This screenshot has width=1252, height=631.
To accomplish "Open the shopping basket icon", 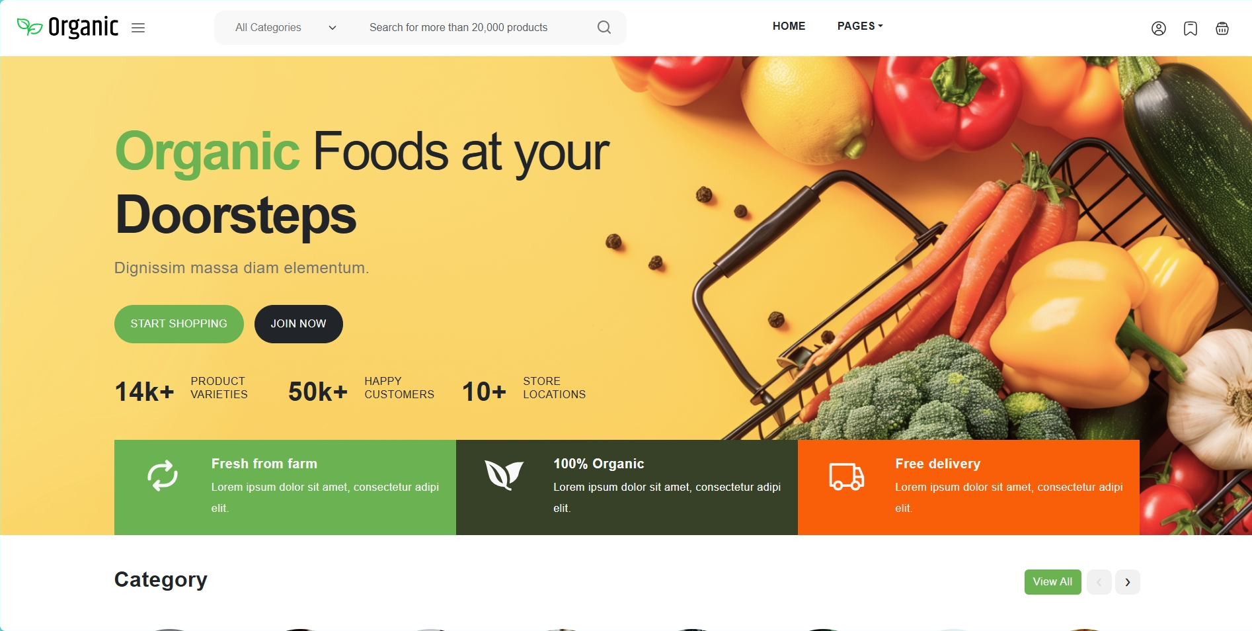I will click(1222, 28).
